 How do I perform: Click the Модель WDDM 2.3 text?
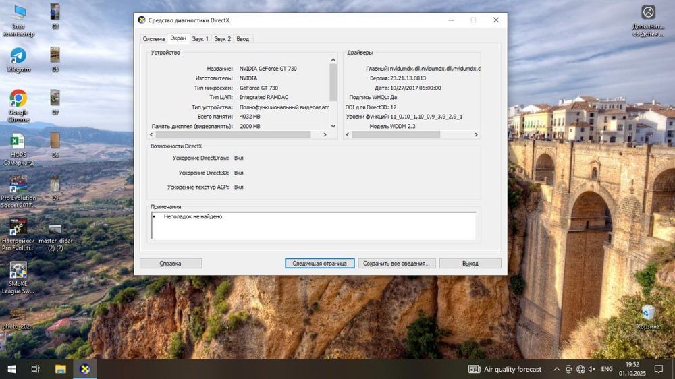click(392, 127)
